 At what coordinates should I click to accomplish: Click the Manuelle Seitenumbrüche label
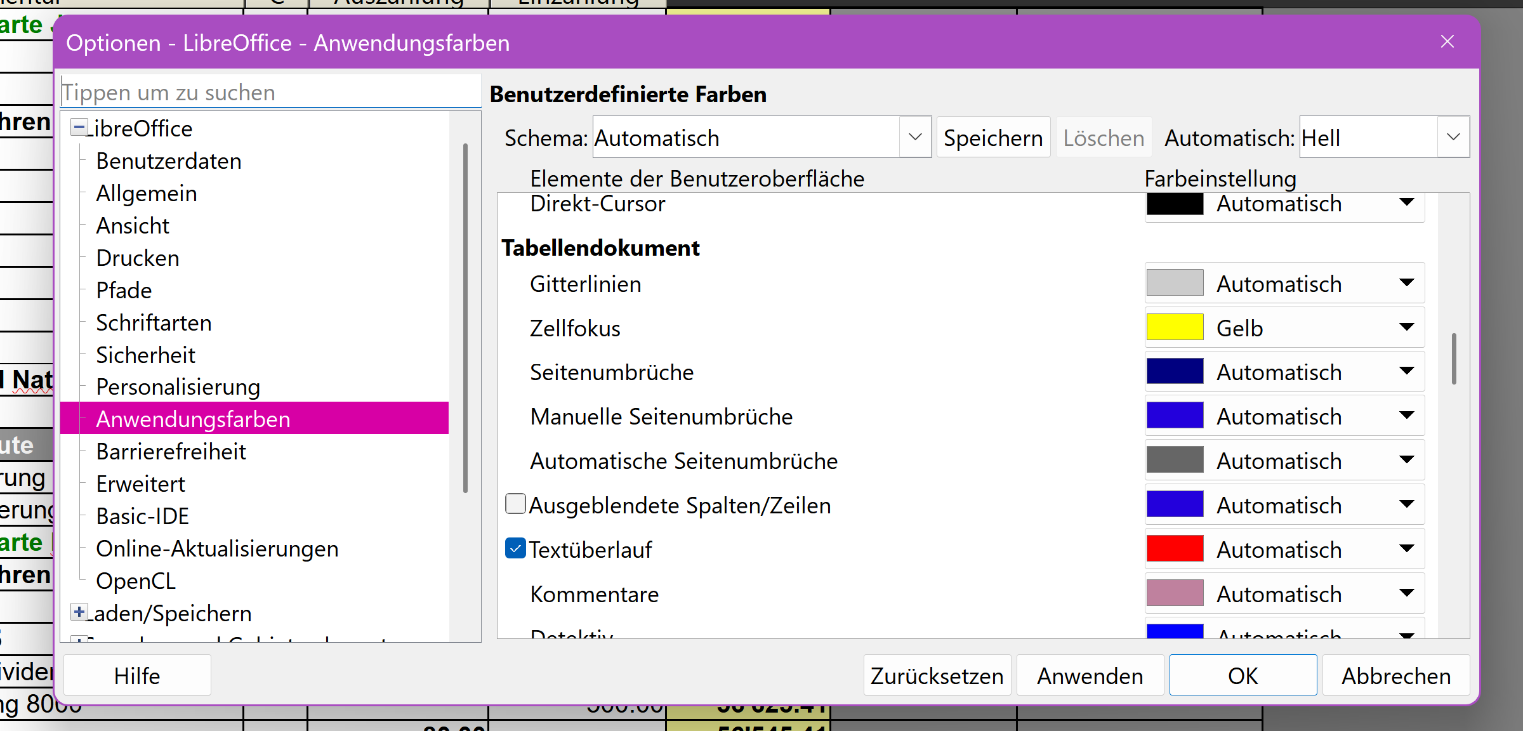[x=661, y=417]
